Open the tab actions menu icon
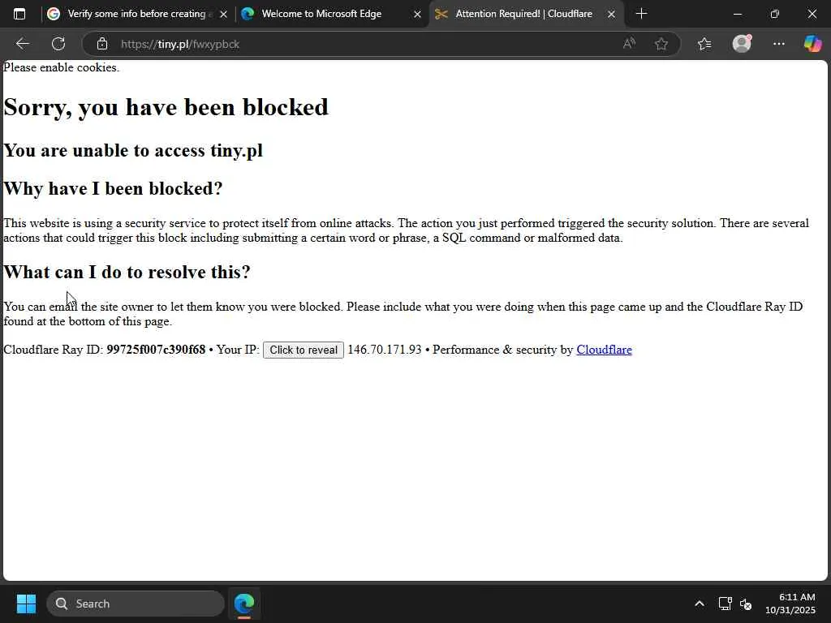 pyautogui.click(x=19, y=14)
